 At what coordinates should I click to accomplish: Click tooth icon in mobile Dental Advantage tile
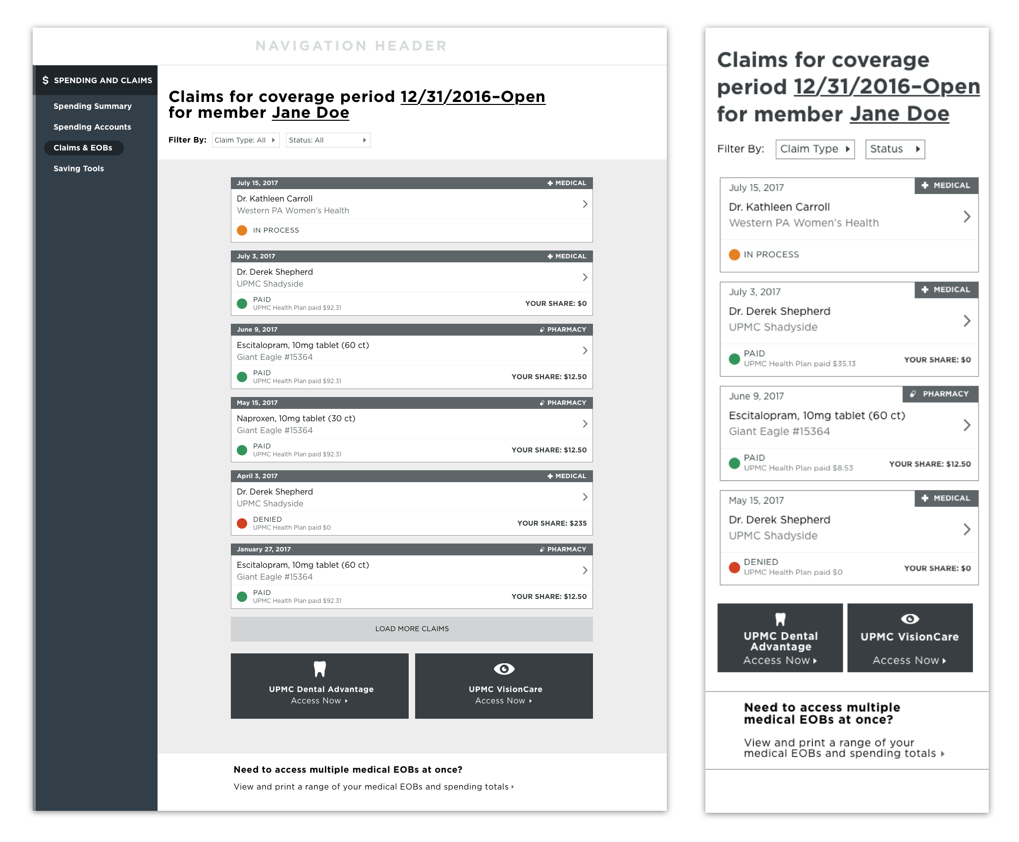click(x=780, y=619)
